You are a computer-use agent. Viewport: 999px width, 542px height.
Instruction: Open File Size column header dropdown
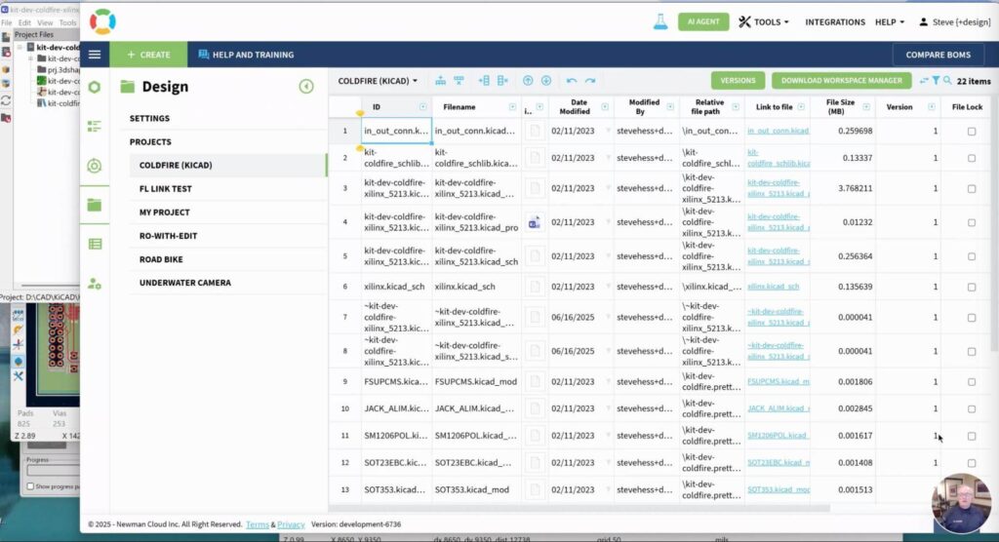click(866, 107)
